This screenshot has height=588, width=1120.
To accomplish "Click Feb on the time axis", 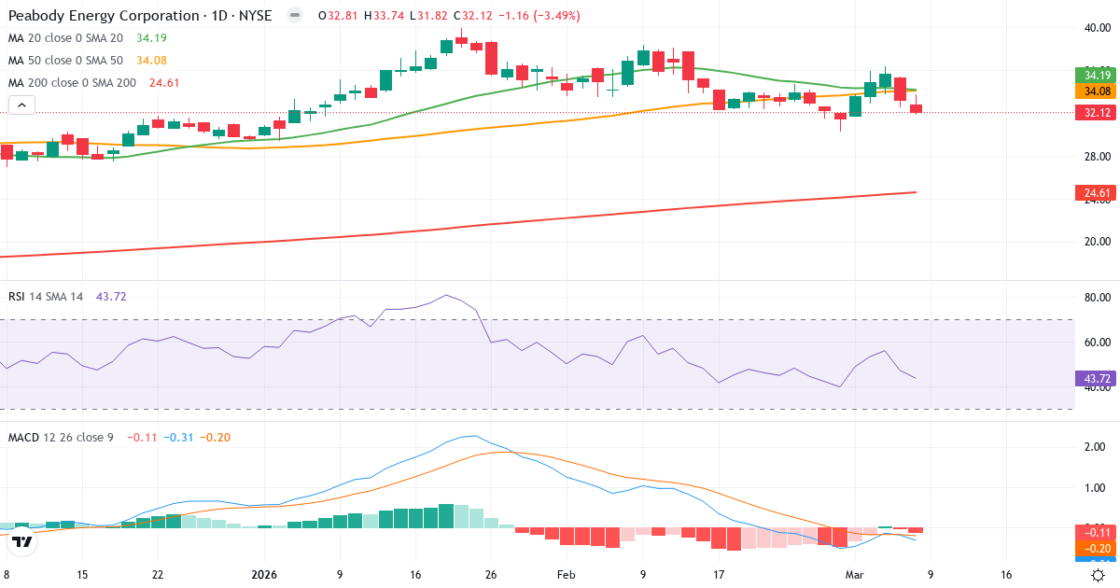I will [x=566, y=575].
